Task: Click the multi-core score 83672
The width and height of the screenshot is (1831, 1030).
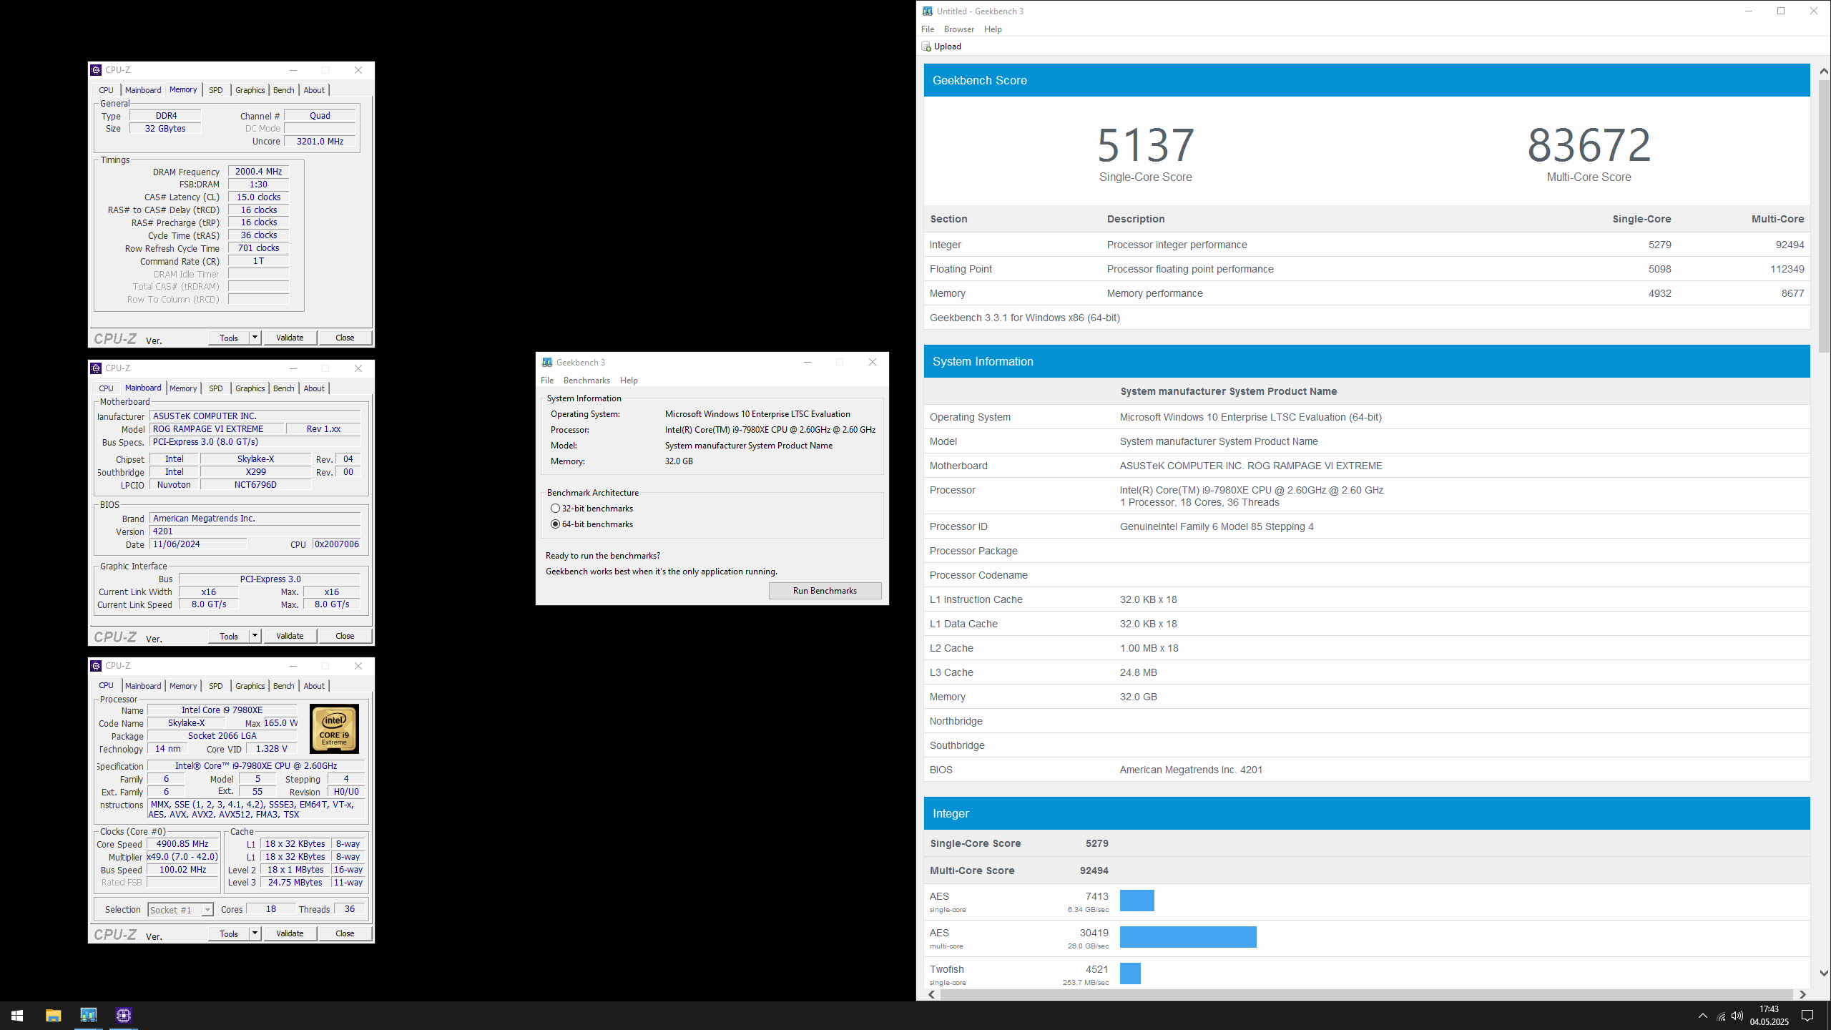Action: click(x=1589, y=145)
